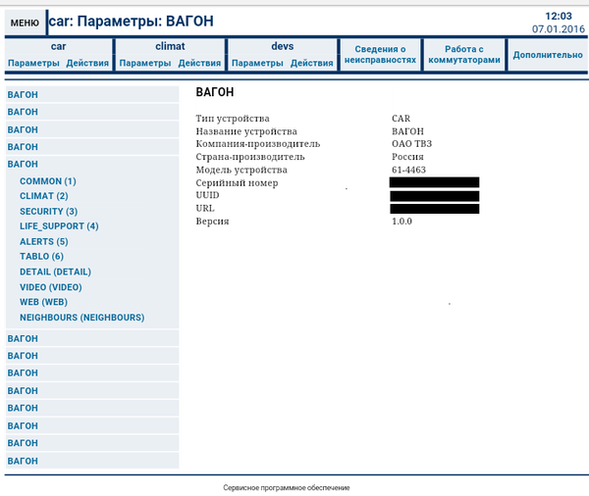Expand the last ВАГОН entry in list
Viewport: 589px width, 496px height.
pyautogui.click(x=23, y=461)
